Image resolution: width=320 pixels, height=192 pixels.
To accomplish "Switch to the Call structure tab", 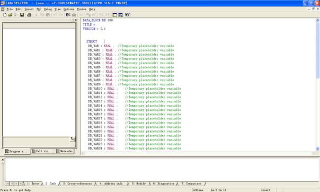I will click(x=42, y=151).
